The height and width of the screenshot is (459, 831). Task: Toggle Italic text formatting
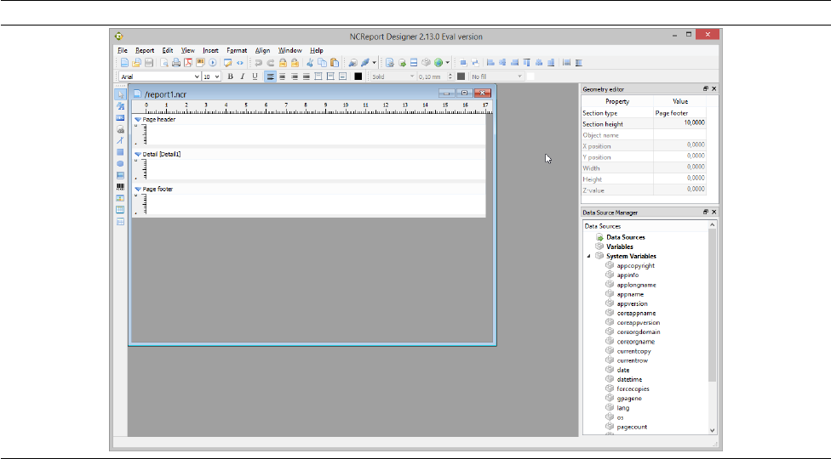click(x=242, y=76)
